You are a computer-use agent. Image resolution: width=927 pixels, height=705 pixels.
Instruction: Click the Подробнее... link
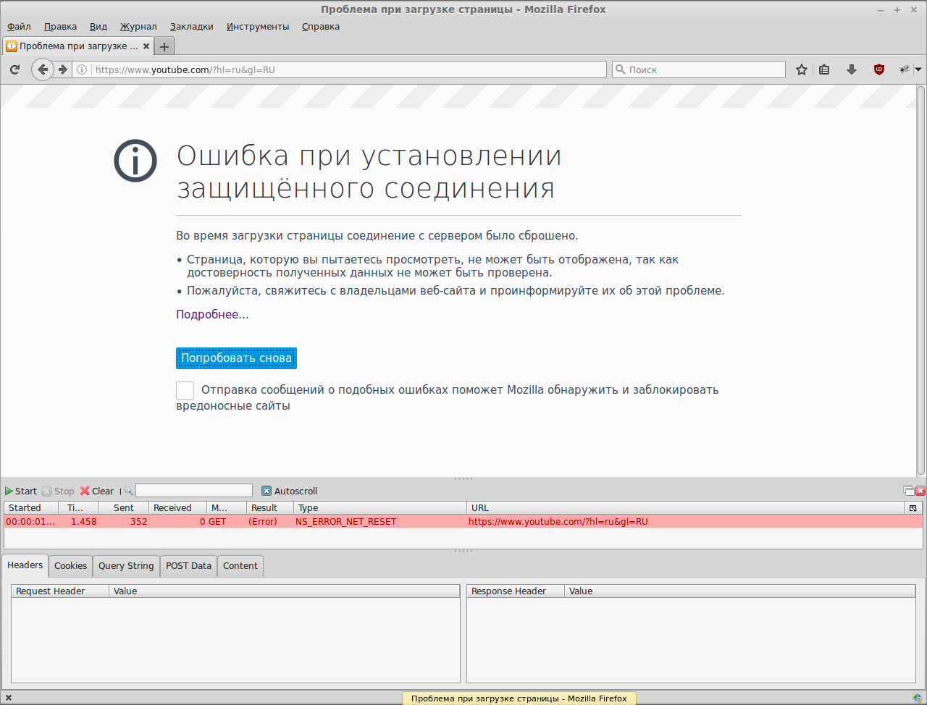[x=212, y=315]
